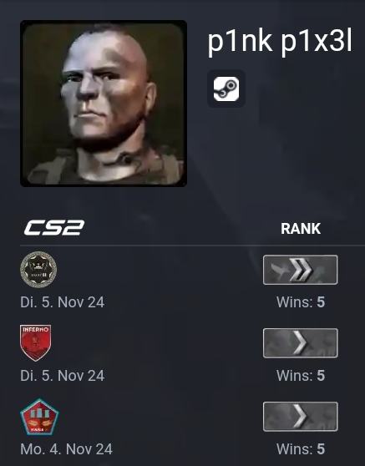The image size is (365, 466).
Task: Click the bold win count beside Dust II
Action: coord(321,302)
